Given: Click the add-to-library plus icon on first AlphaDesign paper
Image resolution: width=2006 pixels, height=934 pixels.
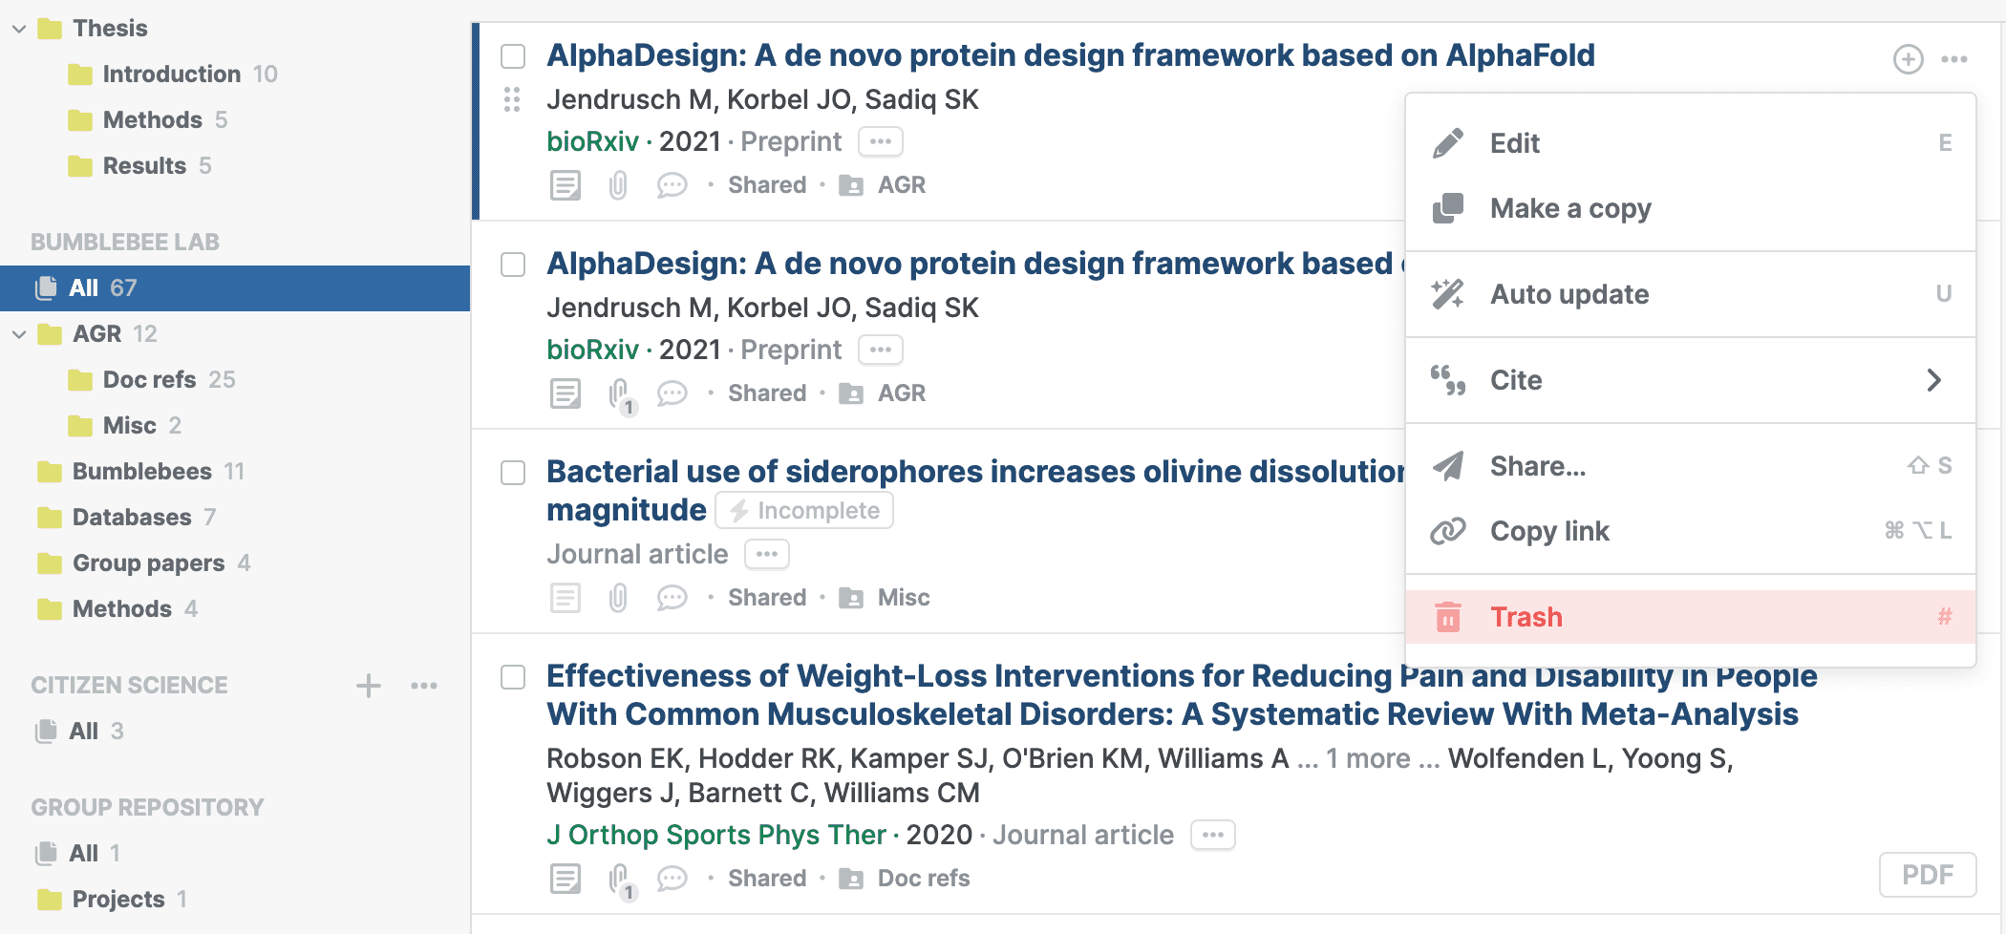Looking at the screenshot, I should pyautogui.click(x=1908, y=59).
